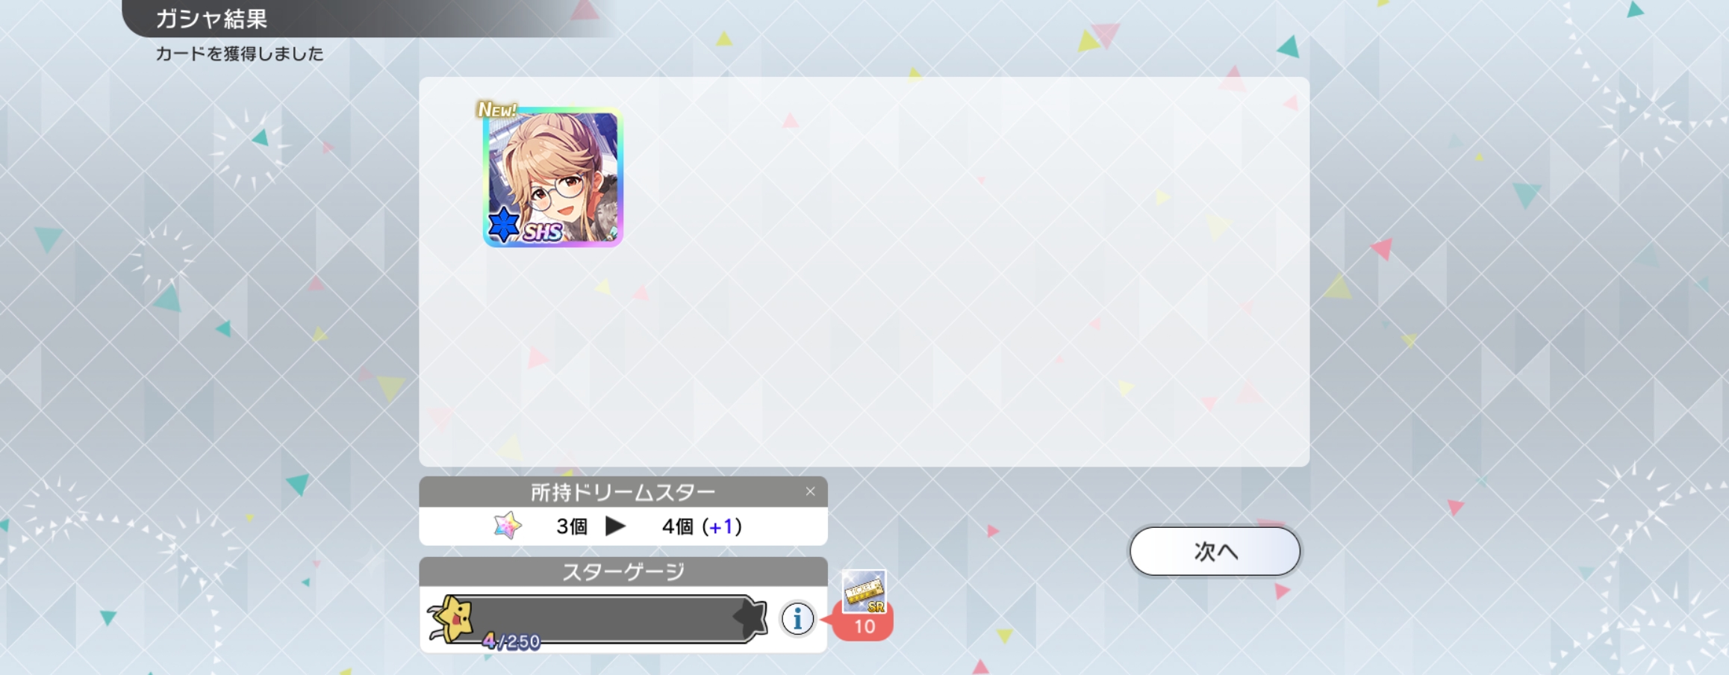The height and width of the screenshot is (675, 1729).
Task: Tap the red 10 ticket count badge
Action: pos(864,626)
